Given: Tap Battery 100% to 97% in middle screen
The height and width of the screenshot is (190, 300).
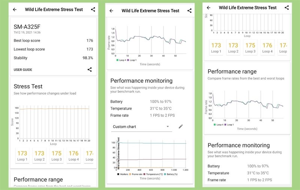Looking at the screenshot, I should 141,101.
